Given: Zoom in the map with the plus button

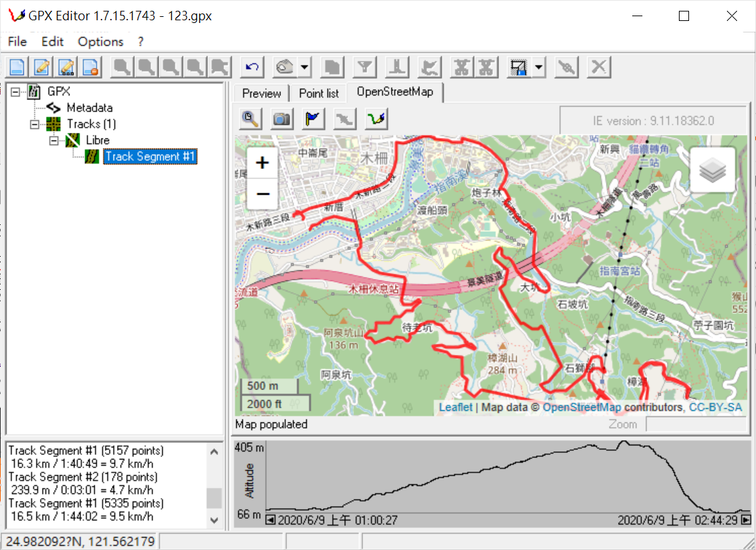Looking at the screenshot, I should point(262,163).
